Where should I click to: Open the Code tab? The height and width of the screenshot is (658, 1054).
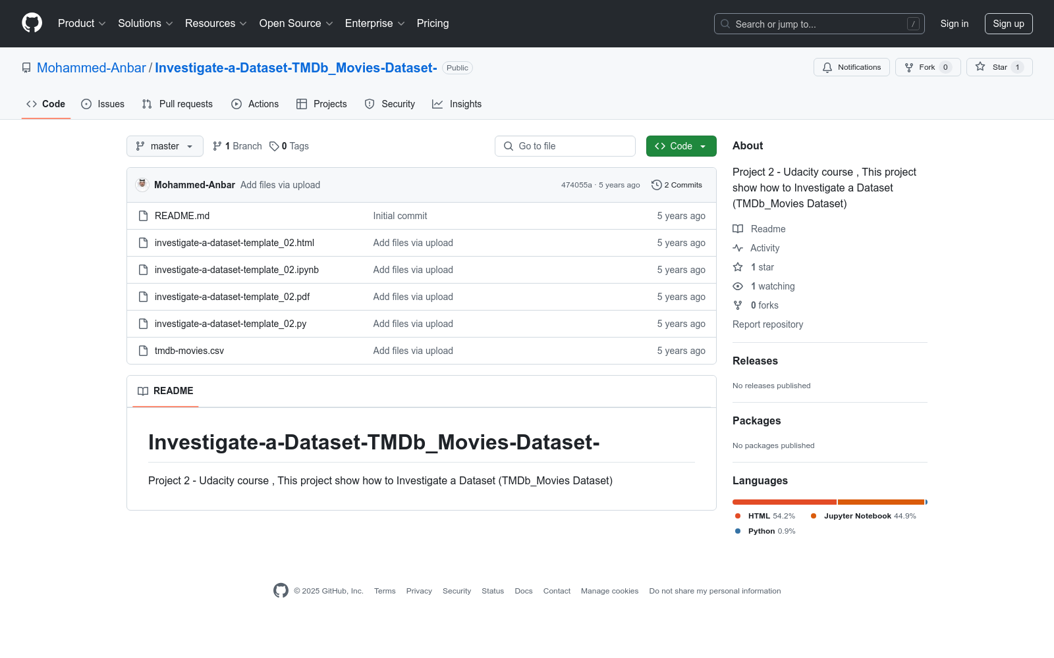46,104
